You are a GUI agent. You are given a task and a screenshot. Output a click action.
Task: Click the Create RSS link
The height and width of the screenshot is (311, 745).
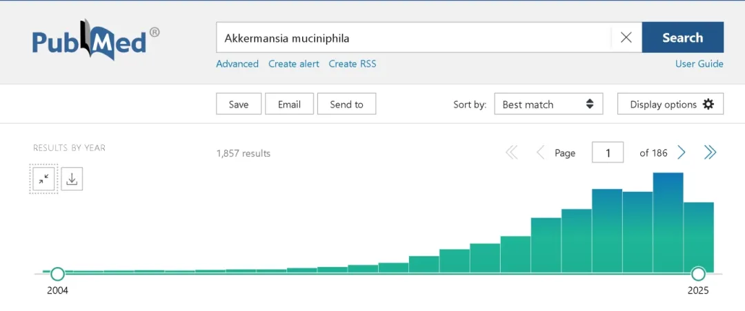tap(352, 64)
